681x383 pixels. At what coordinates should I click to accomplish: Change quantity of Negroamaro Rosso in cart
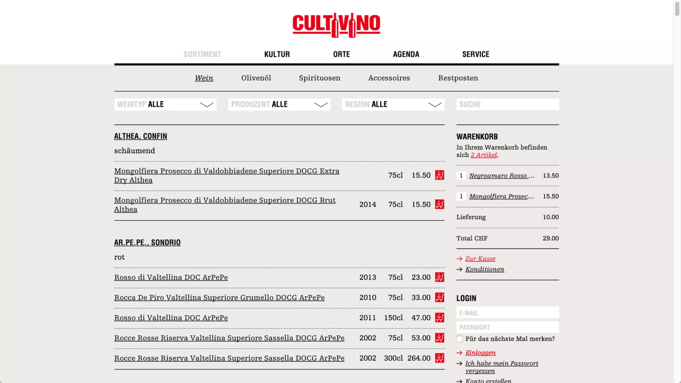point(461,176)
